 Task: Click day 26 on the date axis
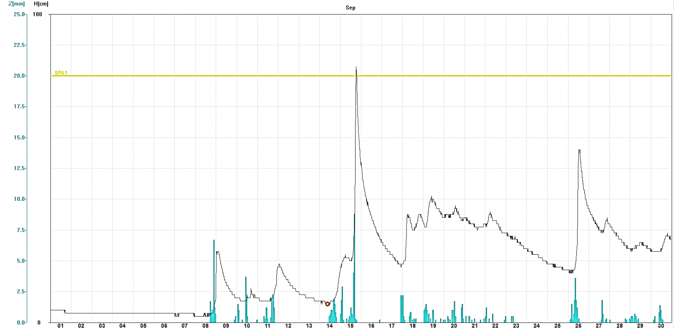click(578, 325)
